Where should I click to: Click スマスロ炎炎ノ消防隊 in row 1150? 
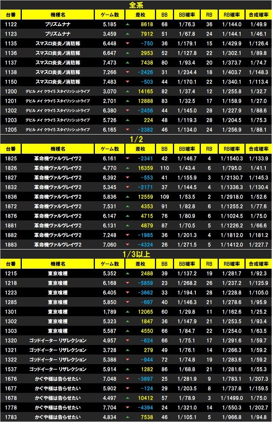pos(58,82)
